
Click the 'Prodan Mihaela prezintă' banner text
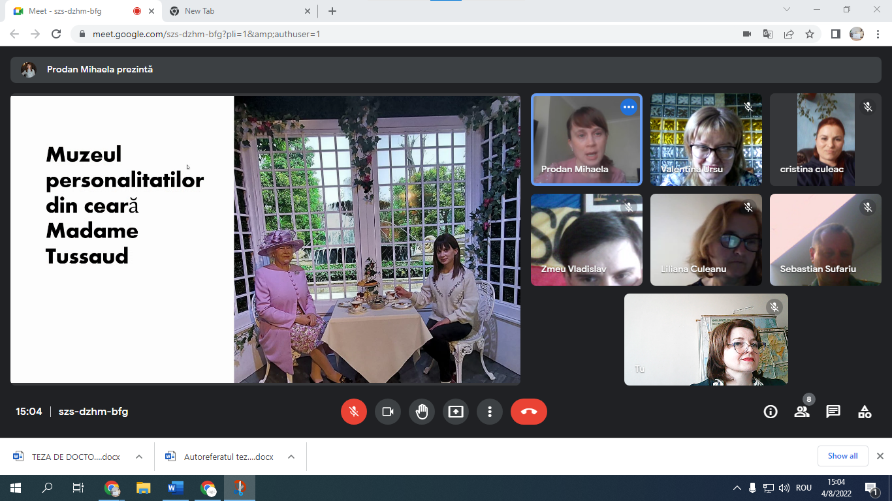[x=100, y=69]
